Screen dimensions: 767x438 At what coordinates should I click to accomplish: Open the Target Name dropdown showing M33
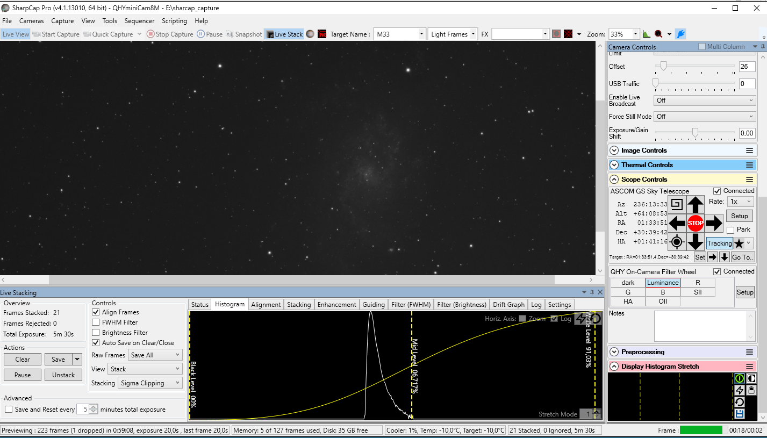click(x=400, y=34)
